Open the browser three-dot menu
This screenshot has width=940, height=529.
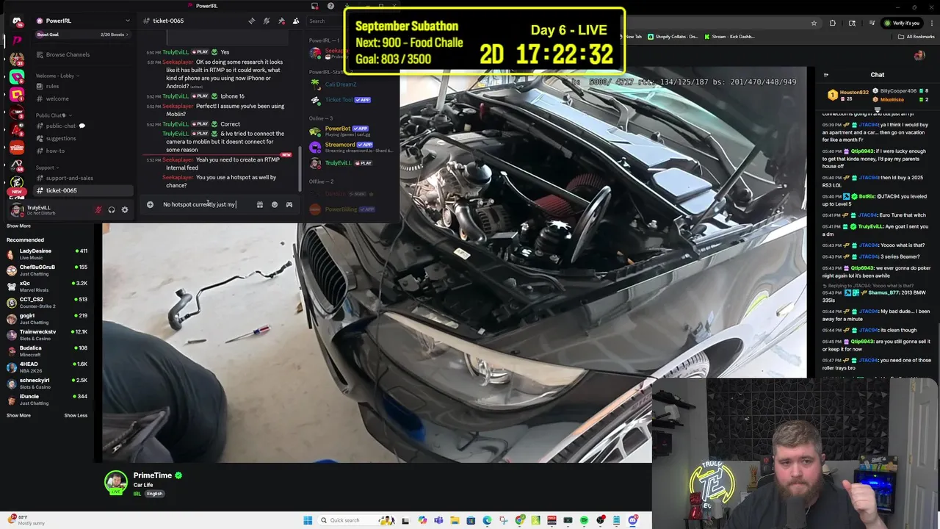point(930,23)
